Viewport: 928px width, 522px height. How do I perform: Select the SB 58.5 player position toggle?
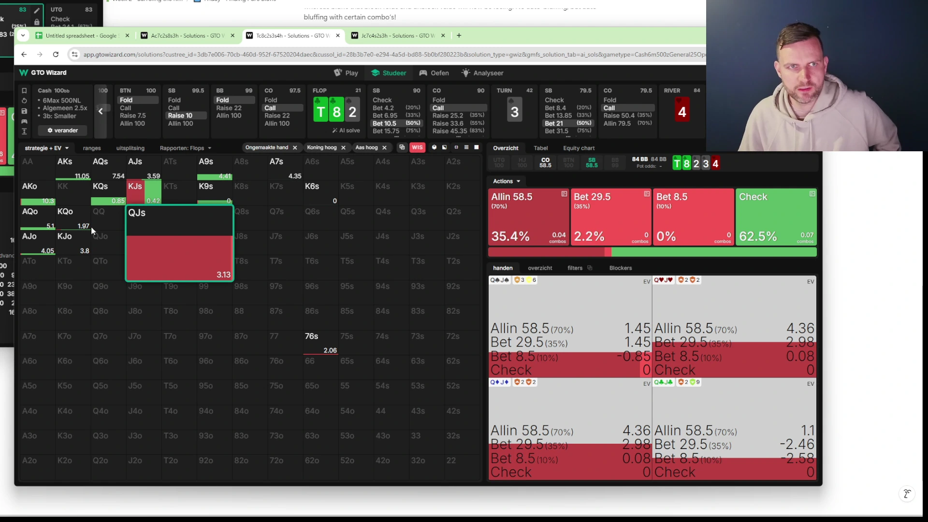point(592,163)
